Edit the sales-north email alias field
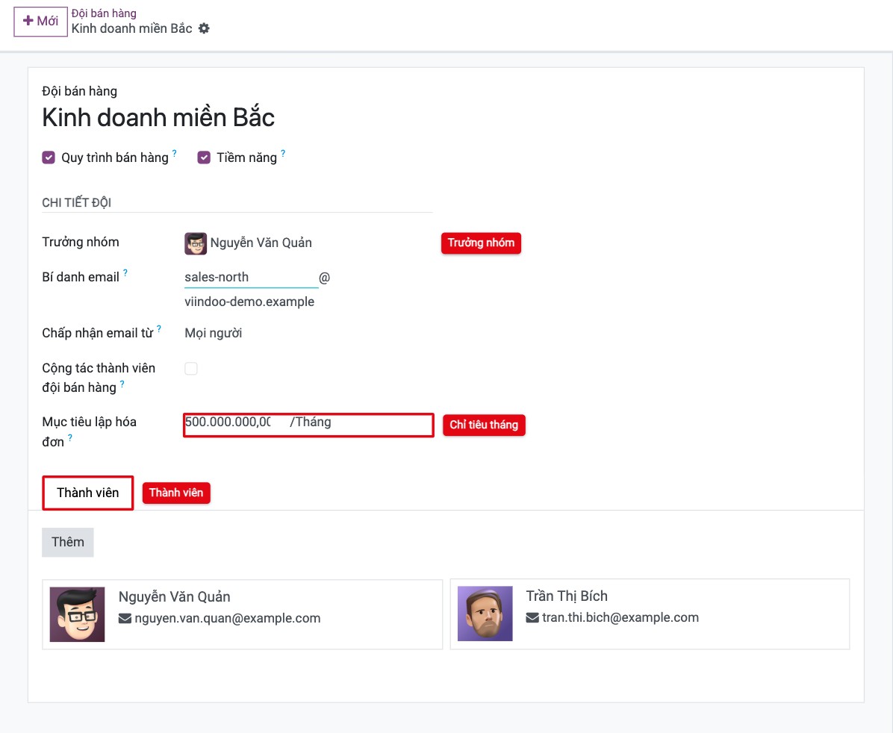This screenshot has height=733, width=893. coord(251,278)
